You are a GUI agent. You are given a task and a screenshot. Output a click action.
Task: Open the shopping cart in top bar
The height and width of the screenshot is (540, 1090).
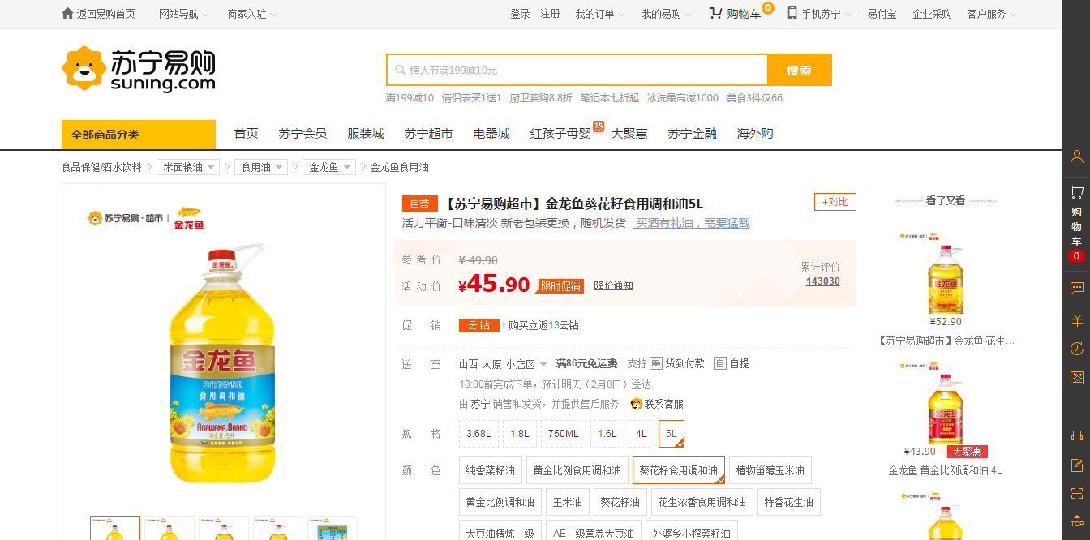click(735, 14)
